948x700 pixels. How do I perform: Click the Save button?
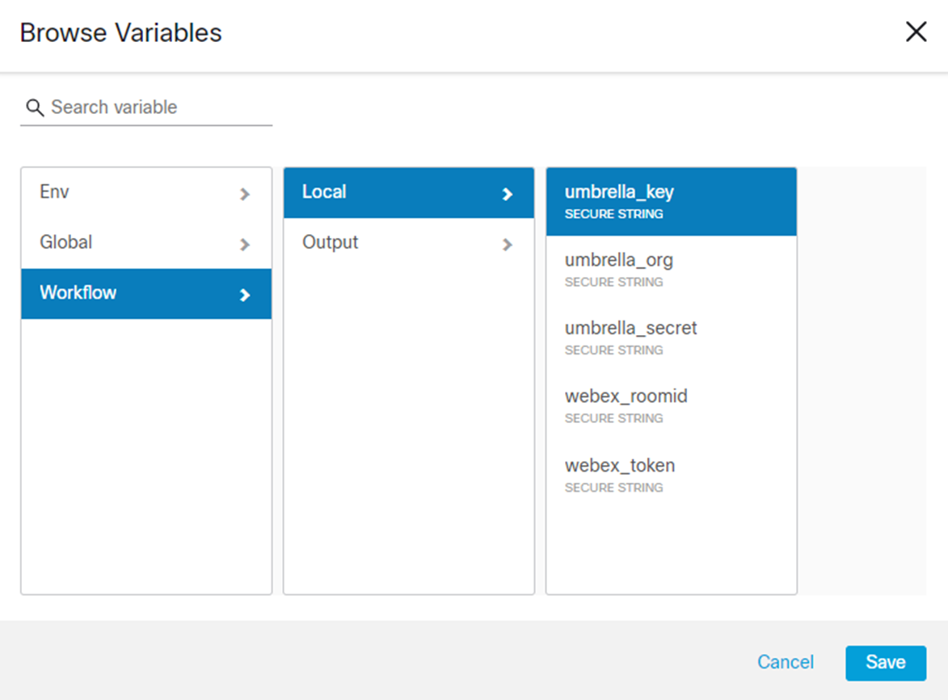tap(886, 663)
